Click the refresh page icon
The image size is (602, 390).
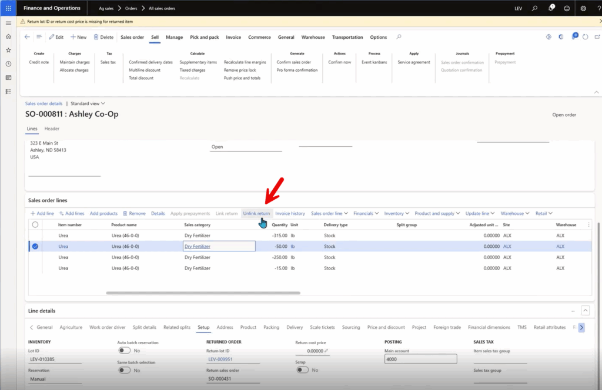click(585, 37)
